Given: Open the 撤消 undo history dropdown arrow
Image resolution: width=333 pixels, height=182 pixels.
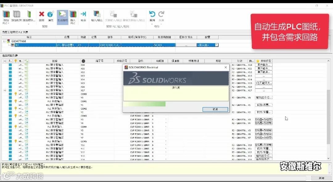Looking at the screenshot, I should pyautogui.click(x=152, y=24).
